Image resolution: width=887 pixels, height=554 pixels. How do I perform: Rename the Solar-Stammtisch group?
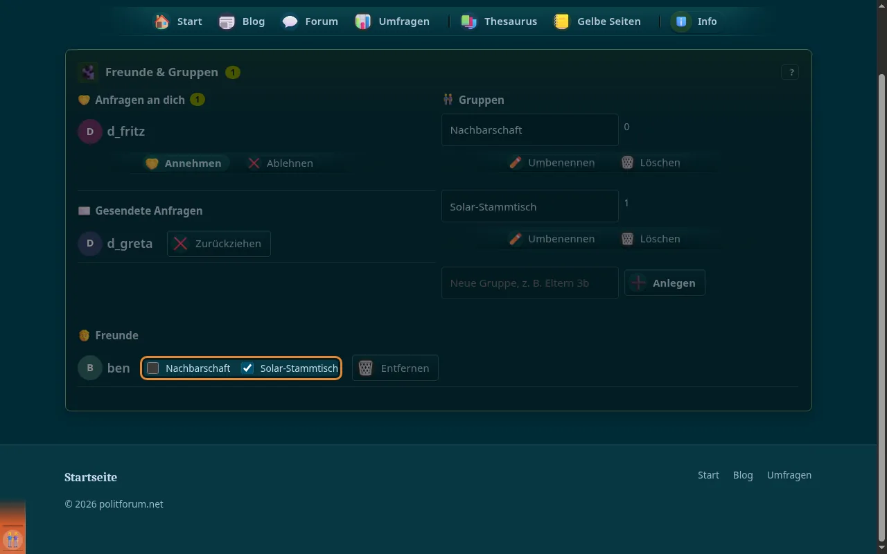coord(552,239)
